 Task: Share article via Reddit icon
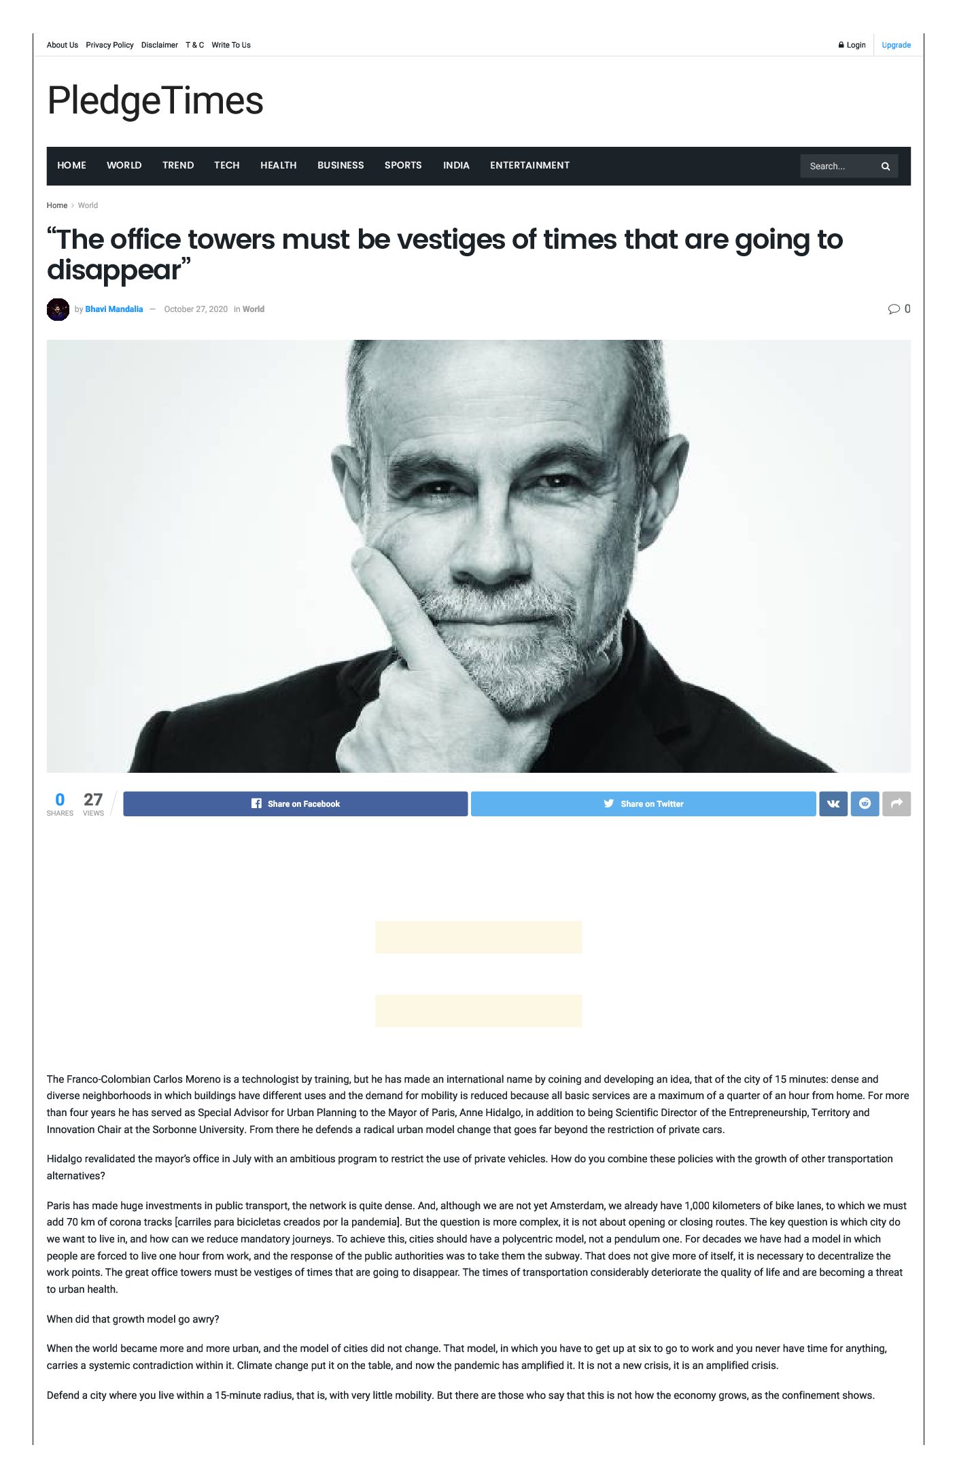coord(865,803)
